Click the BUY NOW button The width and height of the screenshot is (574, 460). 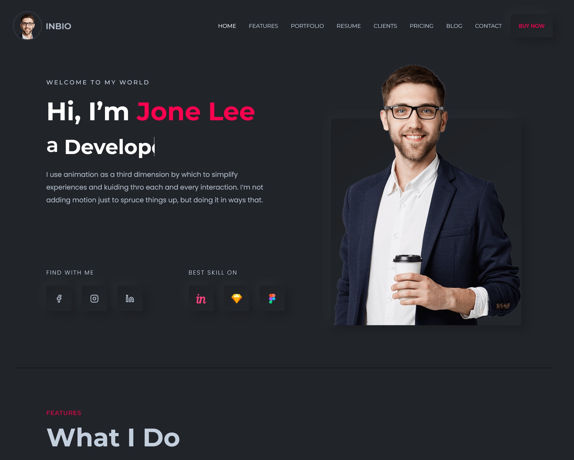point(531,26)
